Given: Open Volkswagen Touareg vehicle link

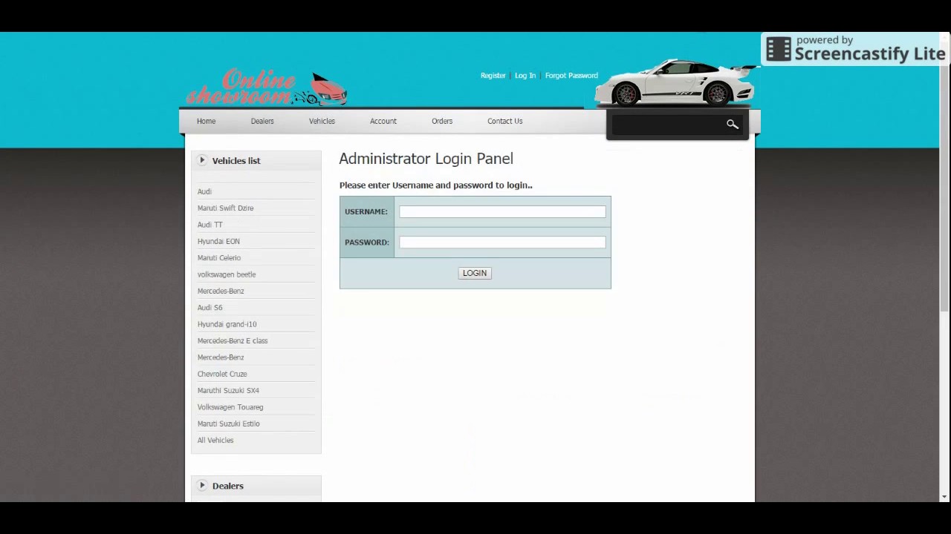Looking at the screenshot, I should [230, 407].
